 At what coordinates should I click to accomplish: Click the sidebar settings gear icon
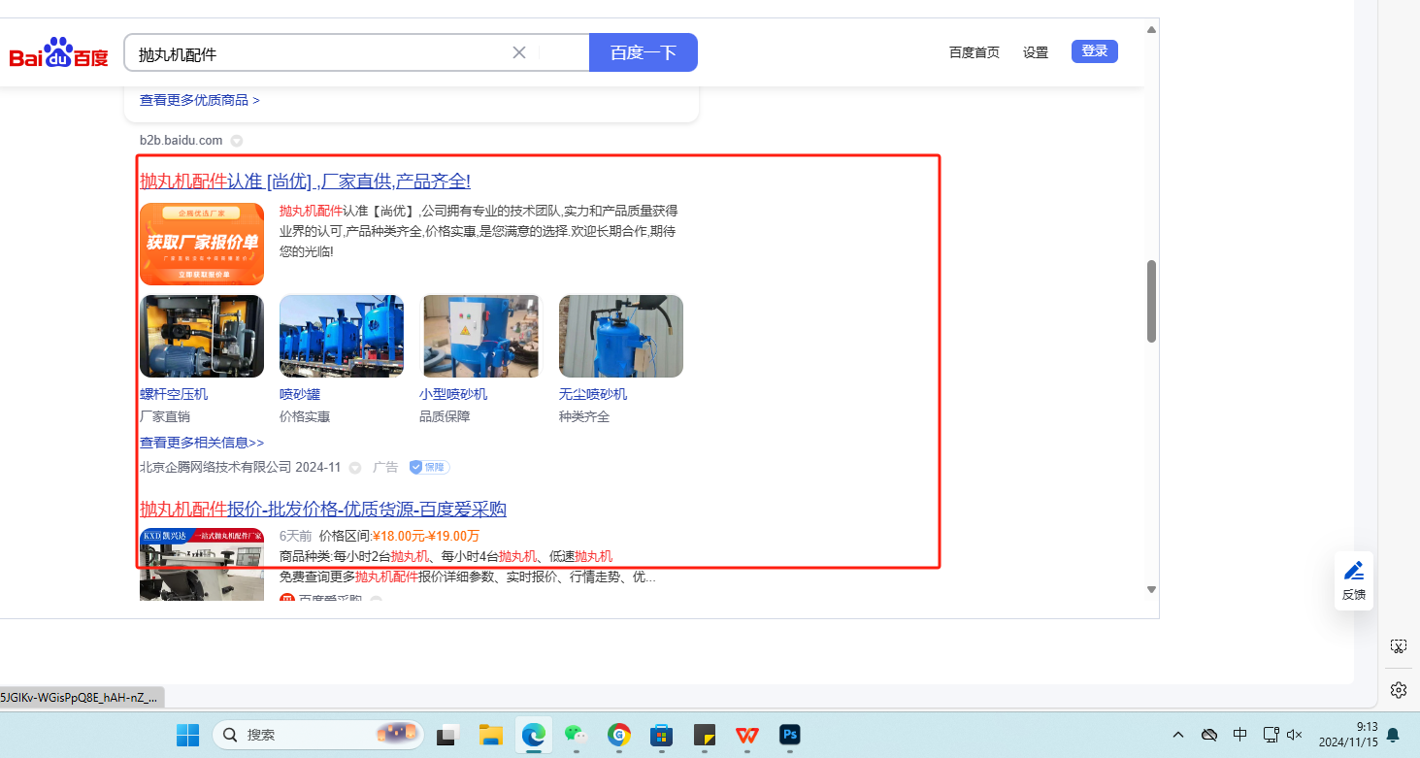tap(1398, 689)
